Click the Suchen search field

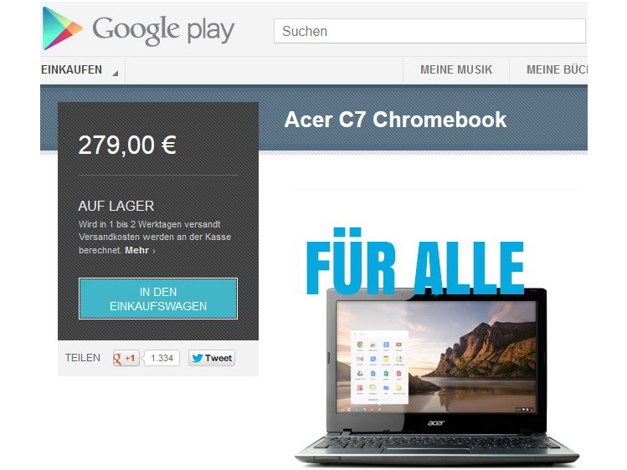pos(429,31)
